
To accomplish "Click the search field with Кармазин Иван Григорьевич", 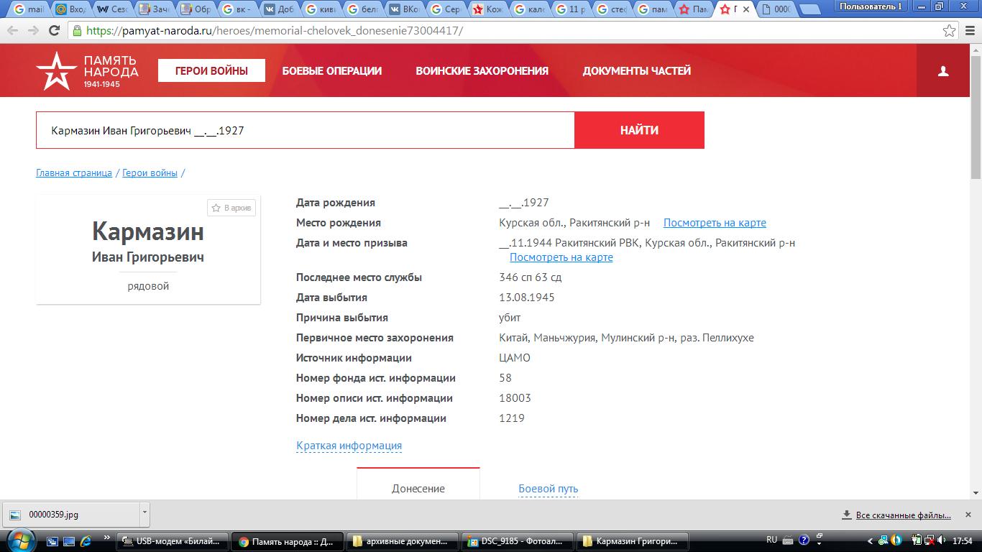I will coord(305,131).
